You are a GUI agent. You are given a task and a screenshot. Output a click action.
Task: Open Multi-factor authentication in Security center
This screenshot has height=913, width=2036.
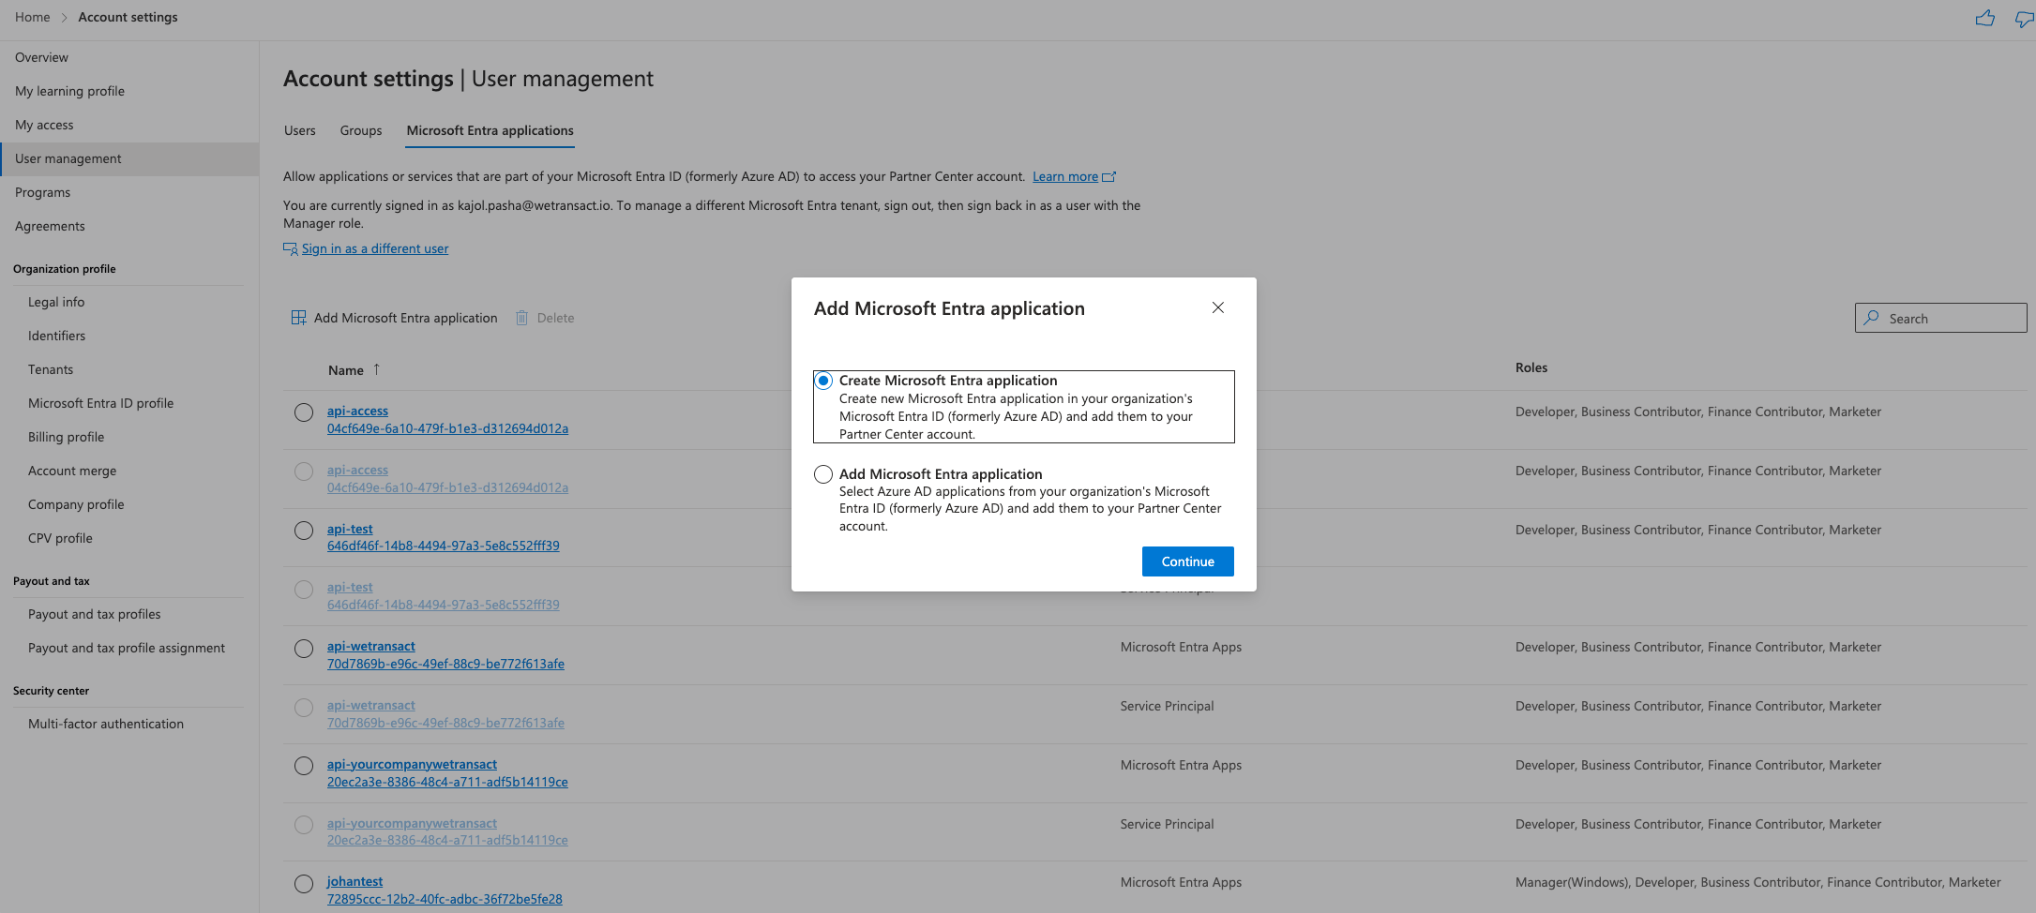[106, 724]
